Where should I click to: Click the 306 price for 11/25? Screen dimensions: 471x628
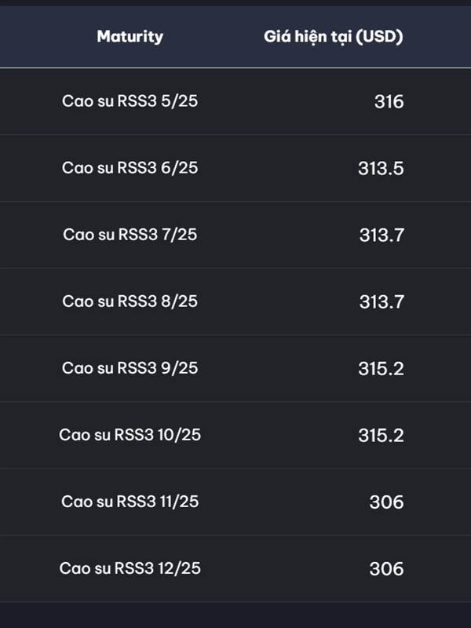click(386, 502)
